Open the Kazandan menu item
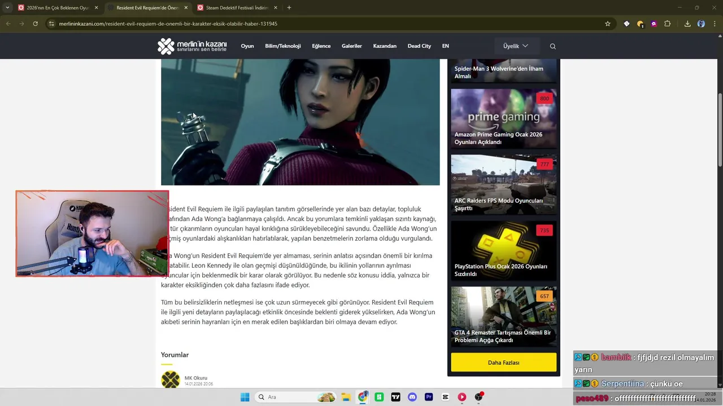 [x=385, y=46]
